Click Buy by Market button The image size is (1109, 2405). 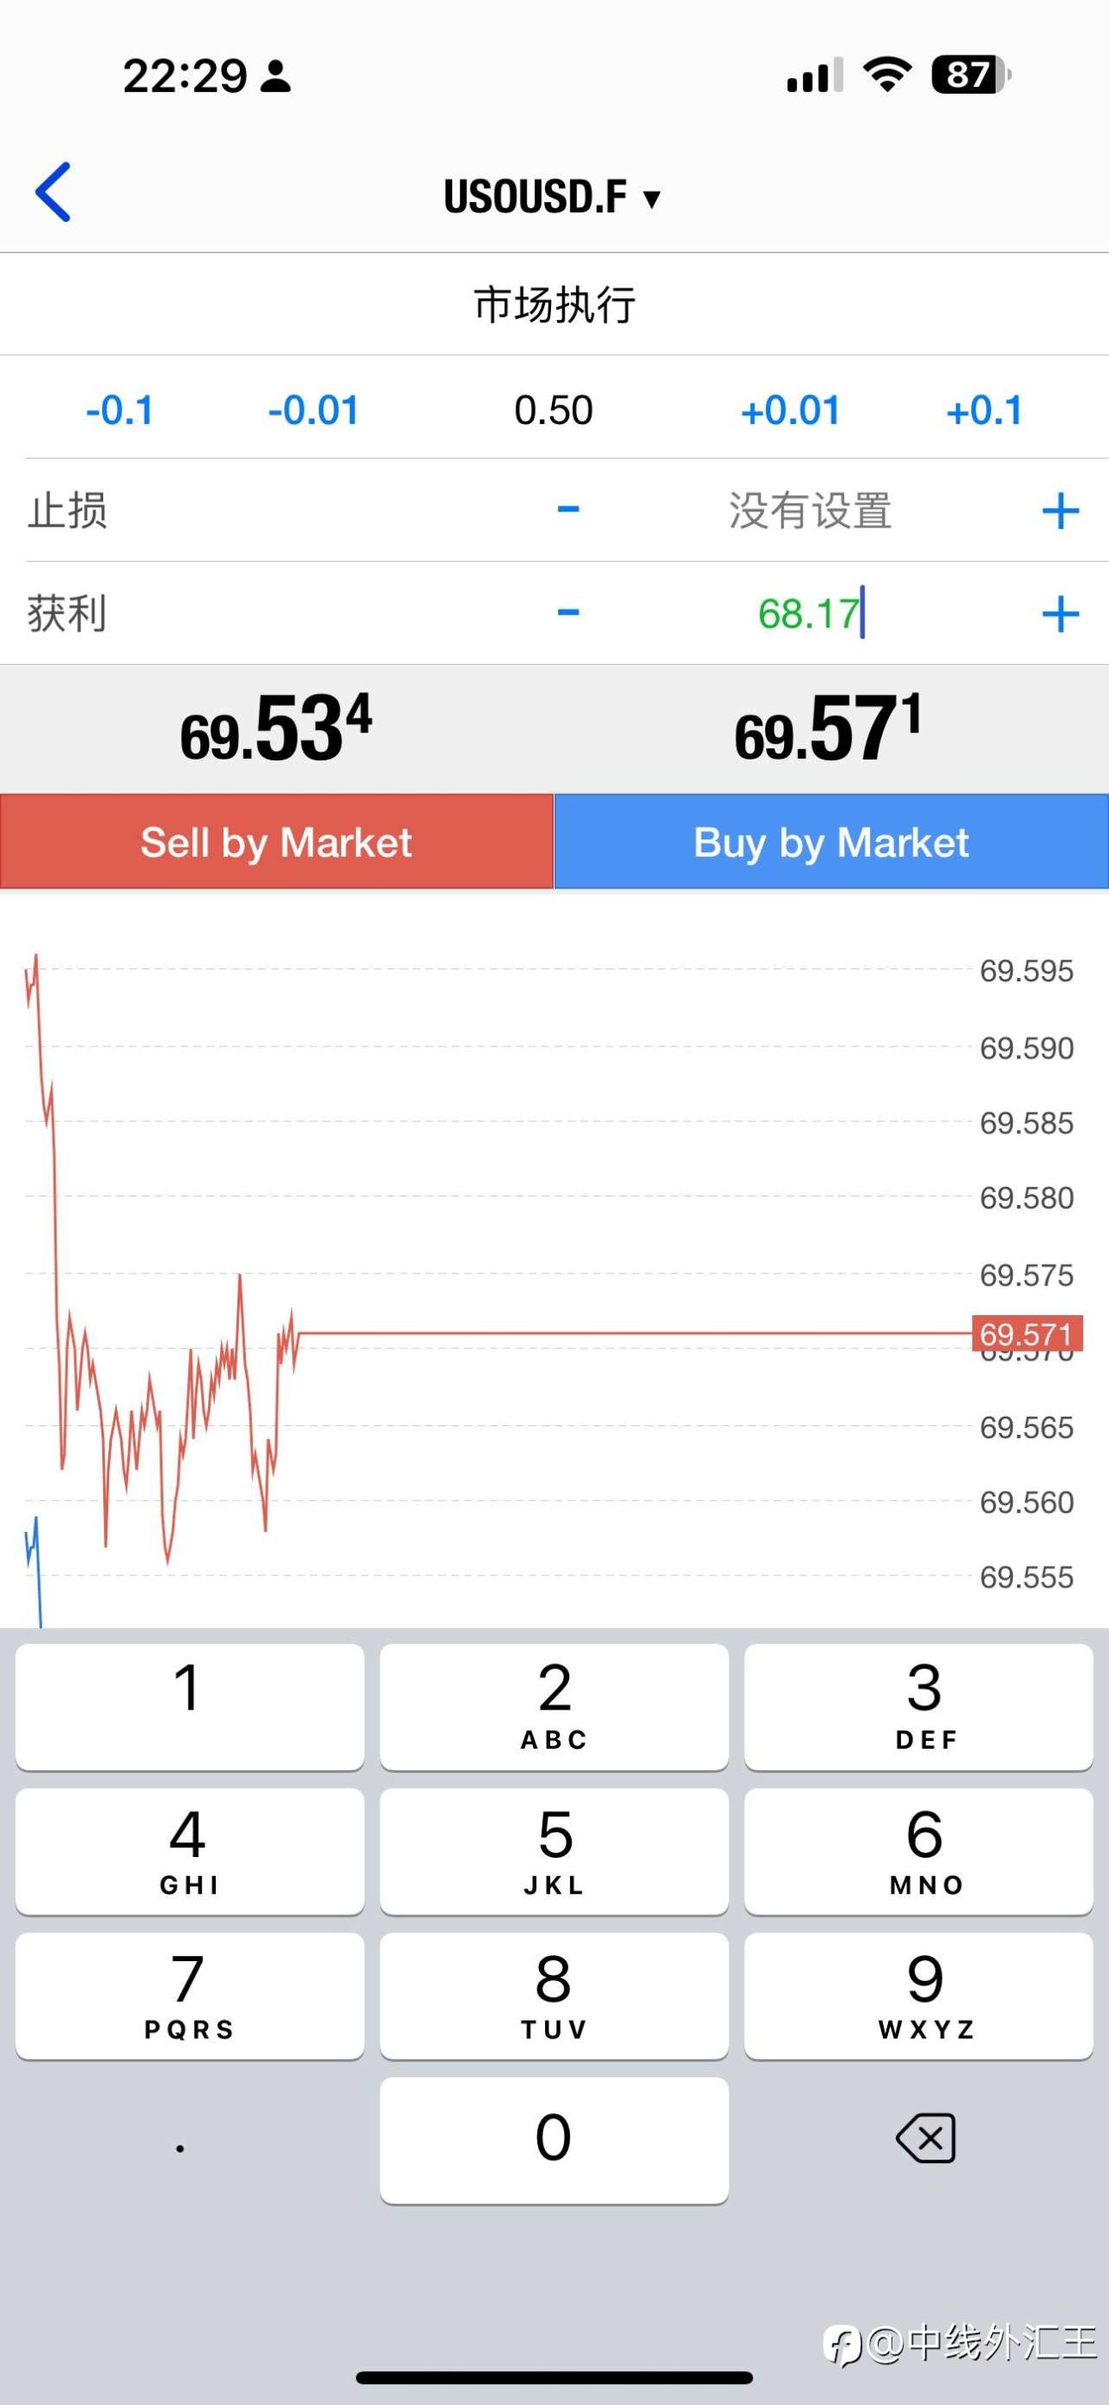click(831, 842)
